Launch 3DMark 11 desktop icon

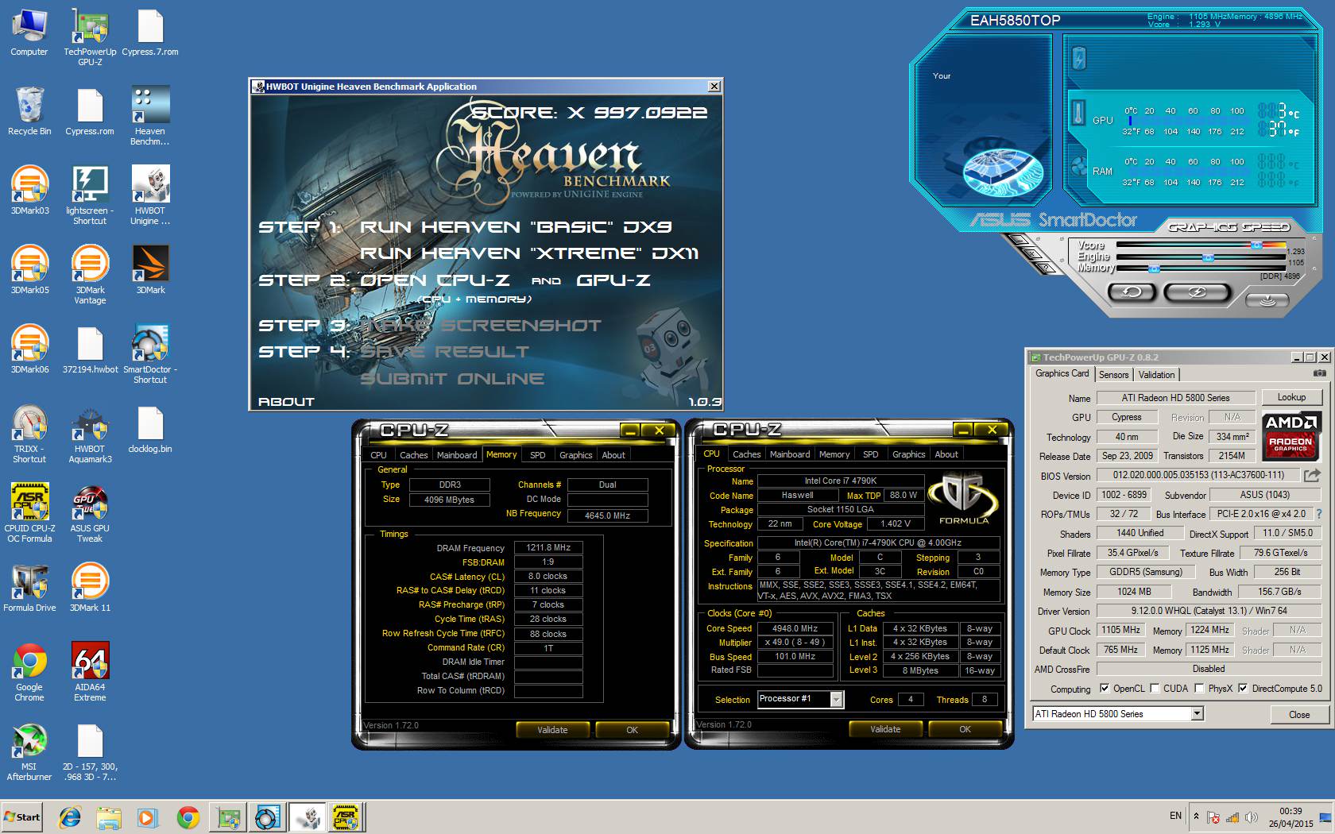[90, 589]
